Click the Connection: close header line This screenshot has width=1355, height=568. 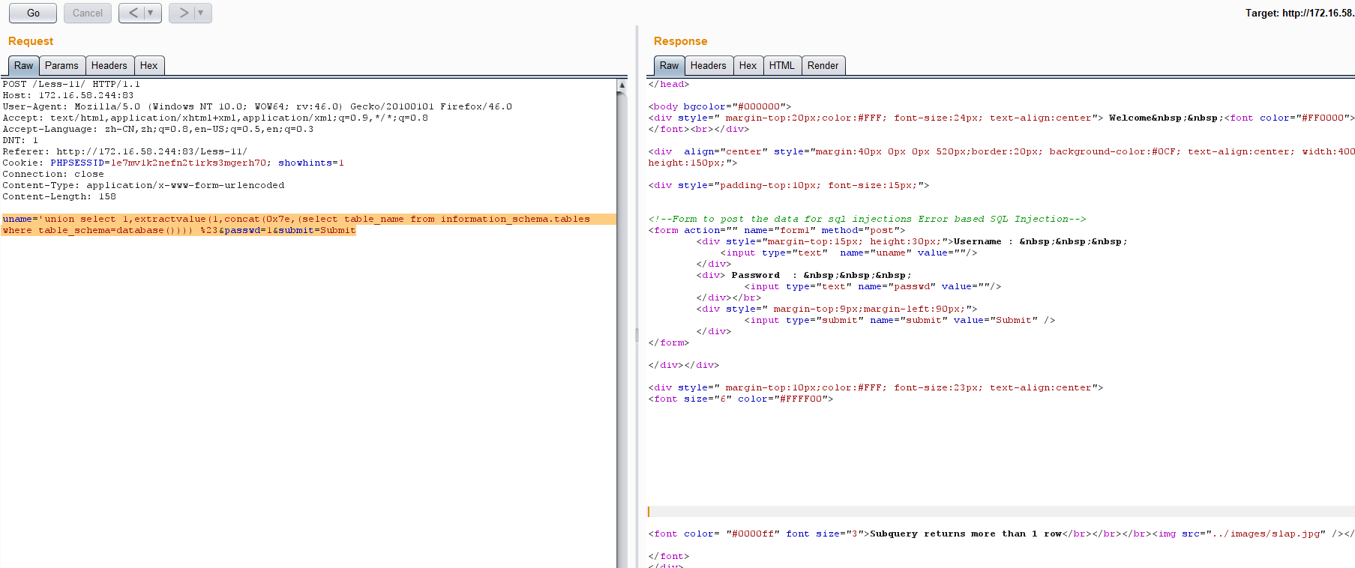[53, 174]
